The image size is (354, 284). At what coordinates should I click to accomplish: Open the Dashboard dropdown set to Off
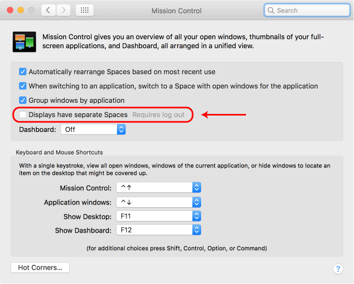[93, 130]
